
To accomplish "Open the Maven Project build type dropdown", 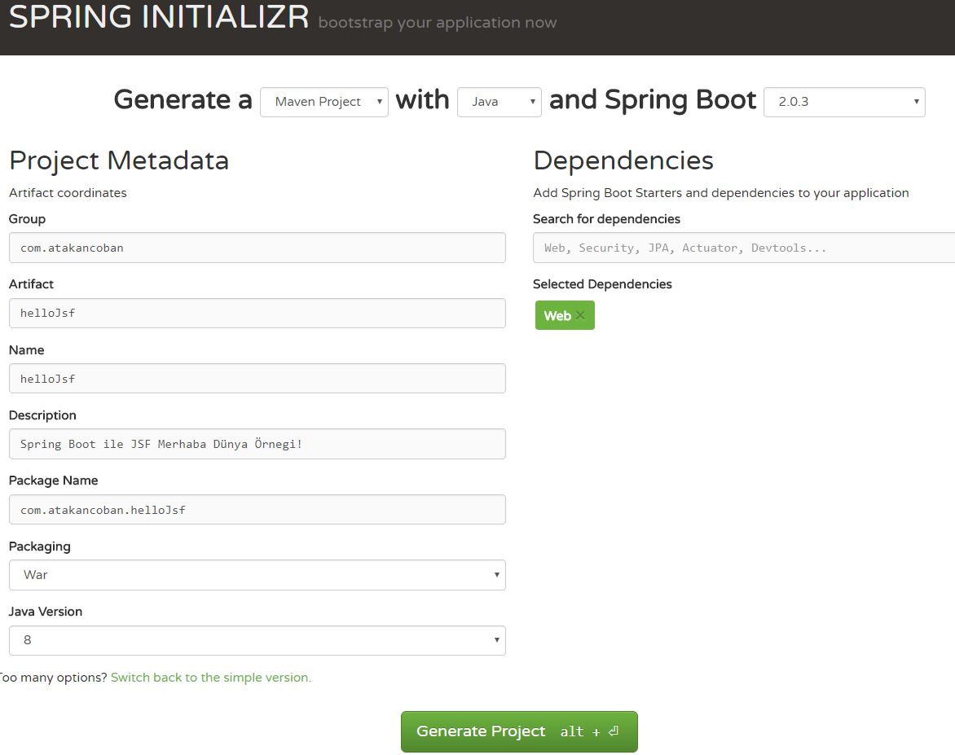I will click(x=324, y=102).
